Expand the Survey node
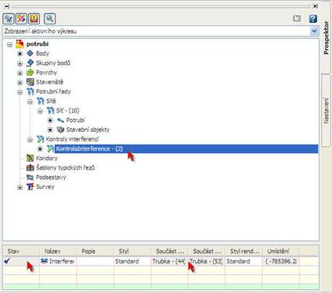Screen dimensions: 332x293 coord(20,188)
